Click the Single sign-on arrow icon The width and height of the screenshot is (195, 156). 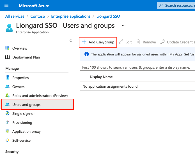click(x=7, y=113)
